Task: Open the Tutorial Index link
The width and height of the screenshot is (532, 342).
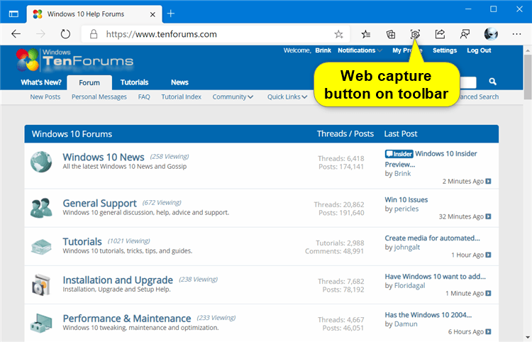Action: tap(181, 96)
